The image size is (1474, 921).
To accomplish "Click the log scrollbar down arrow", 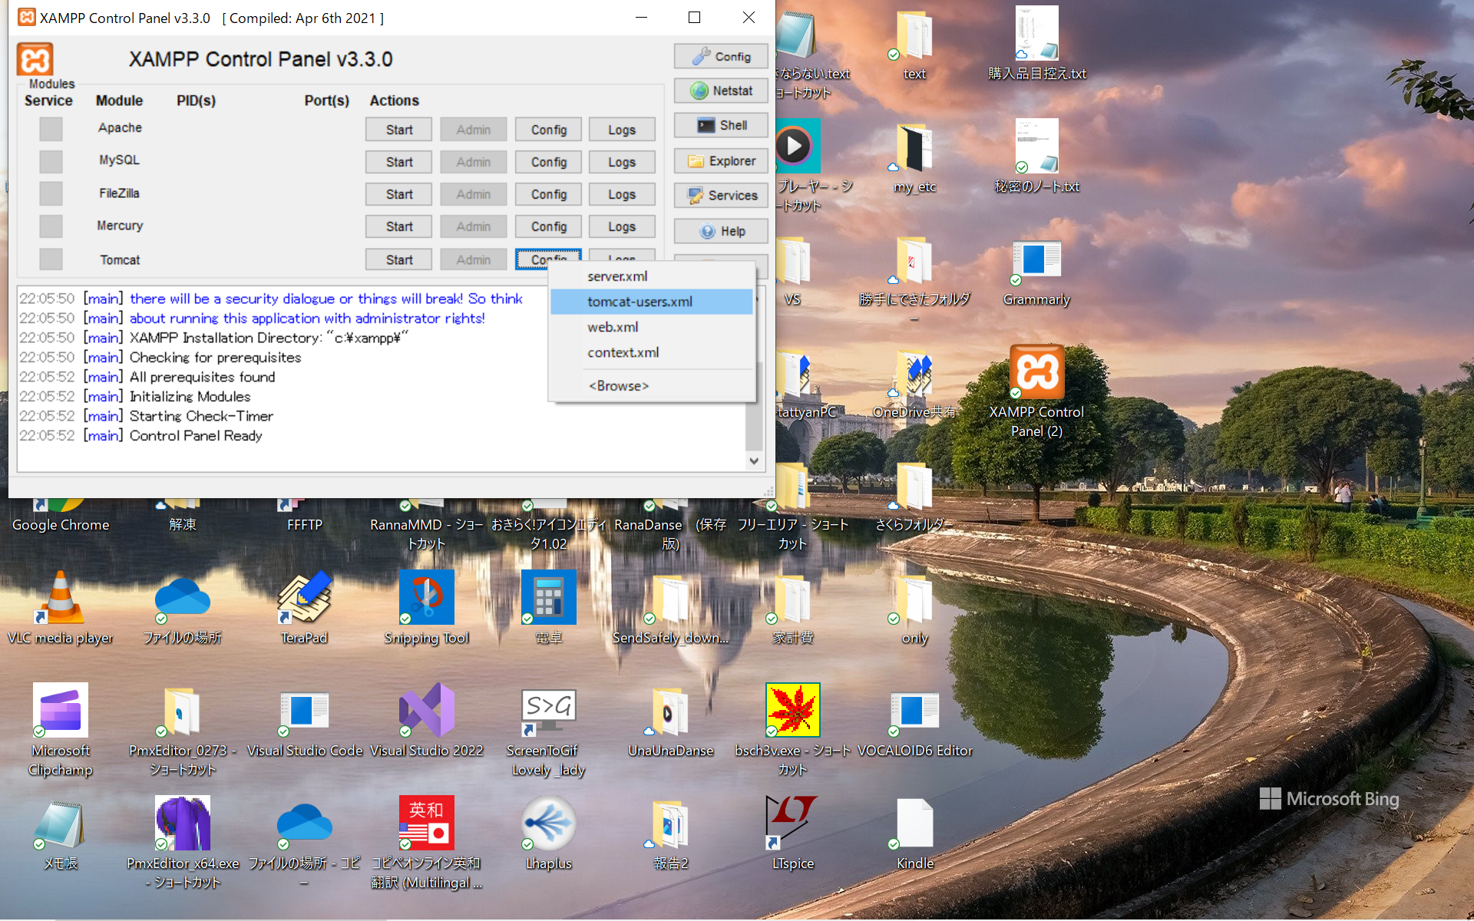I will [x=754, y=461].
